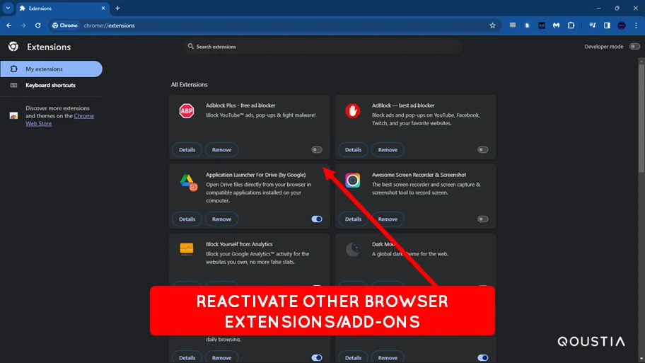Enable Adblock Plus extension toggle

317,150
